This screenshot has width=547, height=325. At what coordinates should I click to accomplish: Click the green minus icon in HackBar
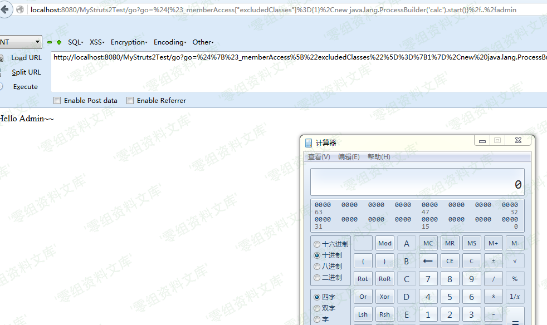50,42
